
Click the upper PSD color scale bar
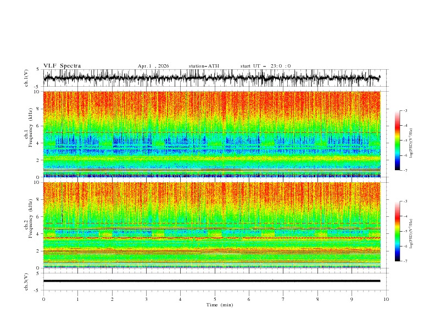click(397, 140)
